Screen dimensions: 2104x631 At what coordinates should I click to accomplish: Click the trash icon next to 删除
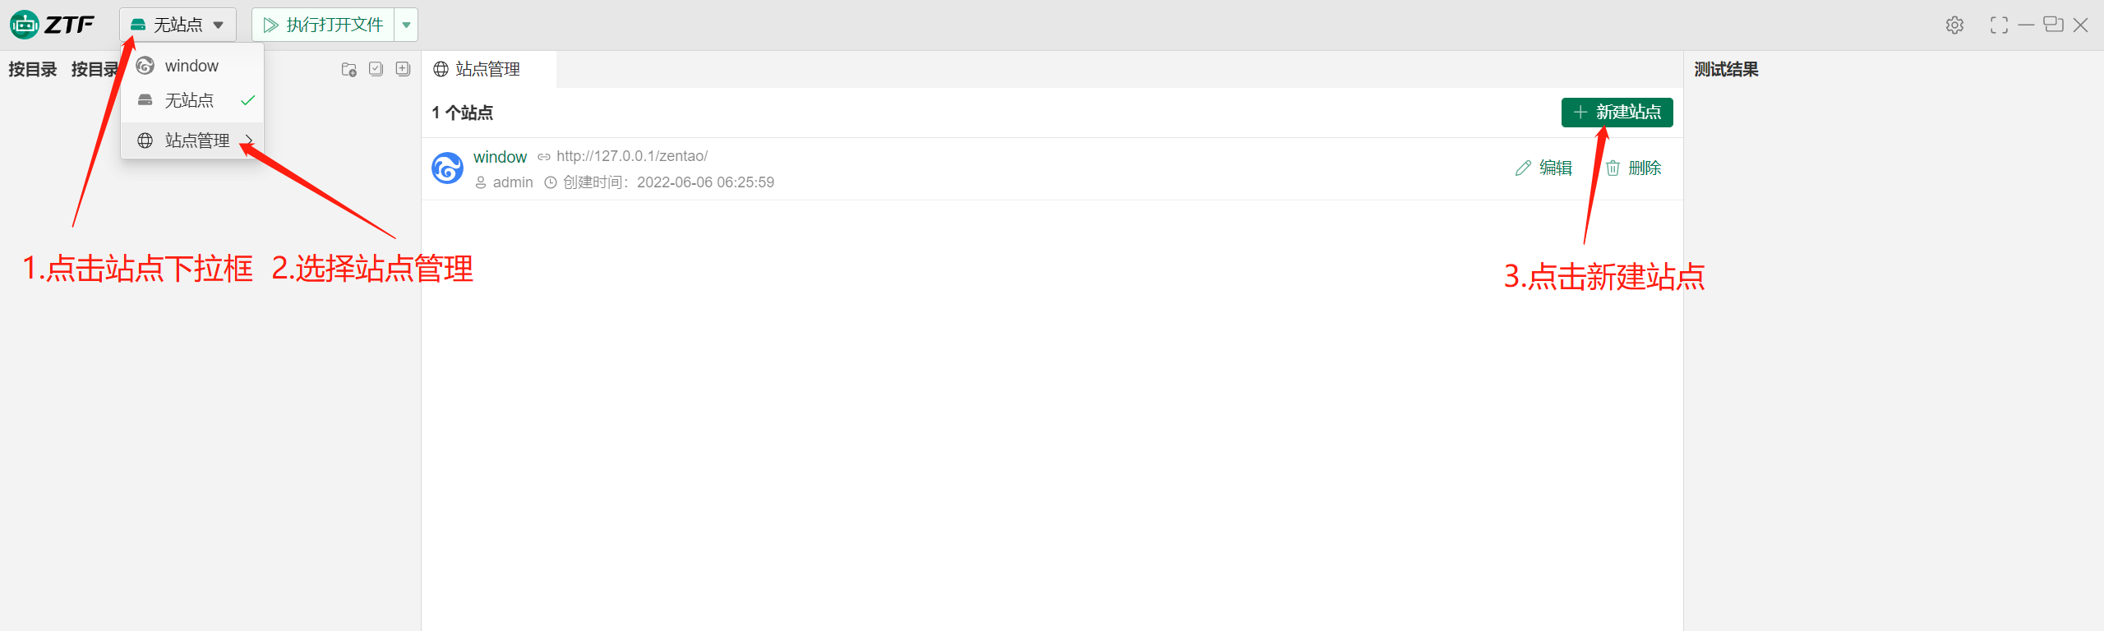click(1613, 168)
